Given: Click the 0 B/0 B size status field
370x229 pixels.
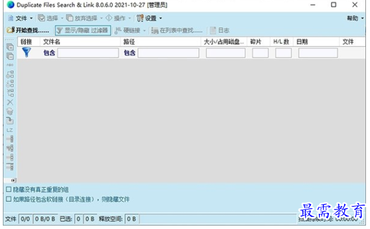Looking at the screenshot, I should coord(45,219).
